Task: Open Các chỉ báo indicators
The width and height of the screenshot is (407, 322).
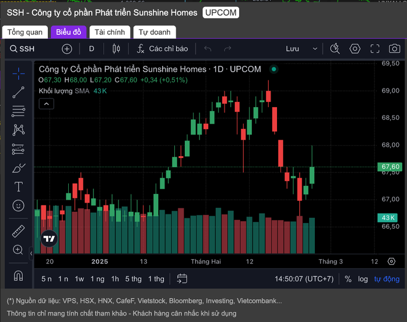Action: [163, 49]
